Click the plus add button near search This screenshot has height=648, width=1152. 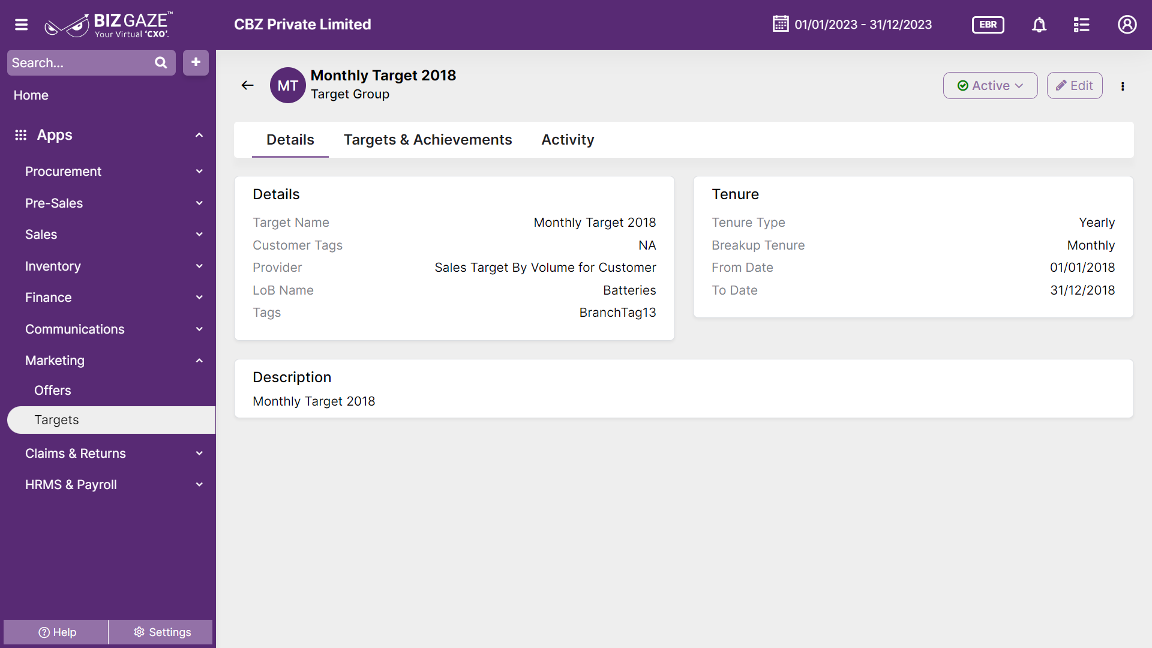tap(196, 62)
